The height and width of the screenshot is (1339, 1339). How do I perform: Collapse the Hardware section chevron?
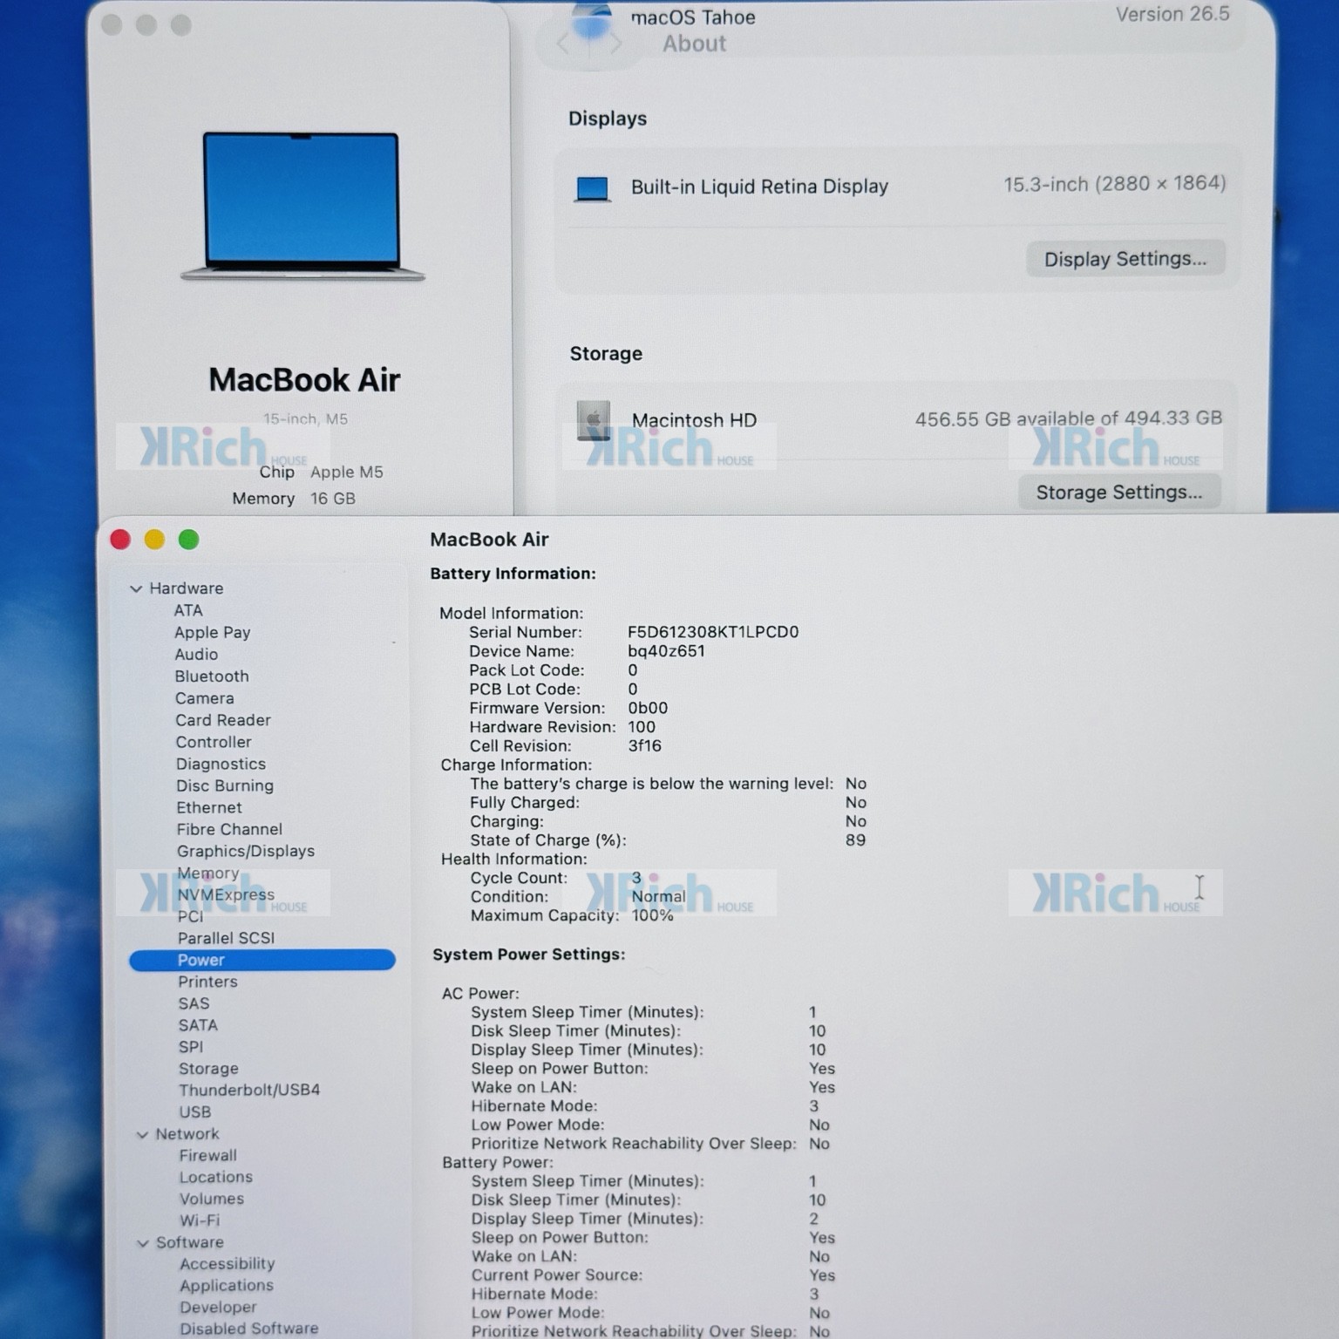click(136, 589)
